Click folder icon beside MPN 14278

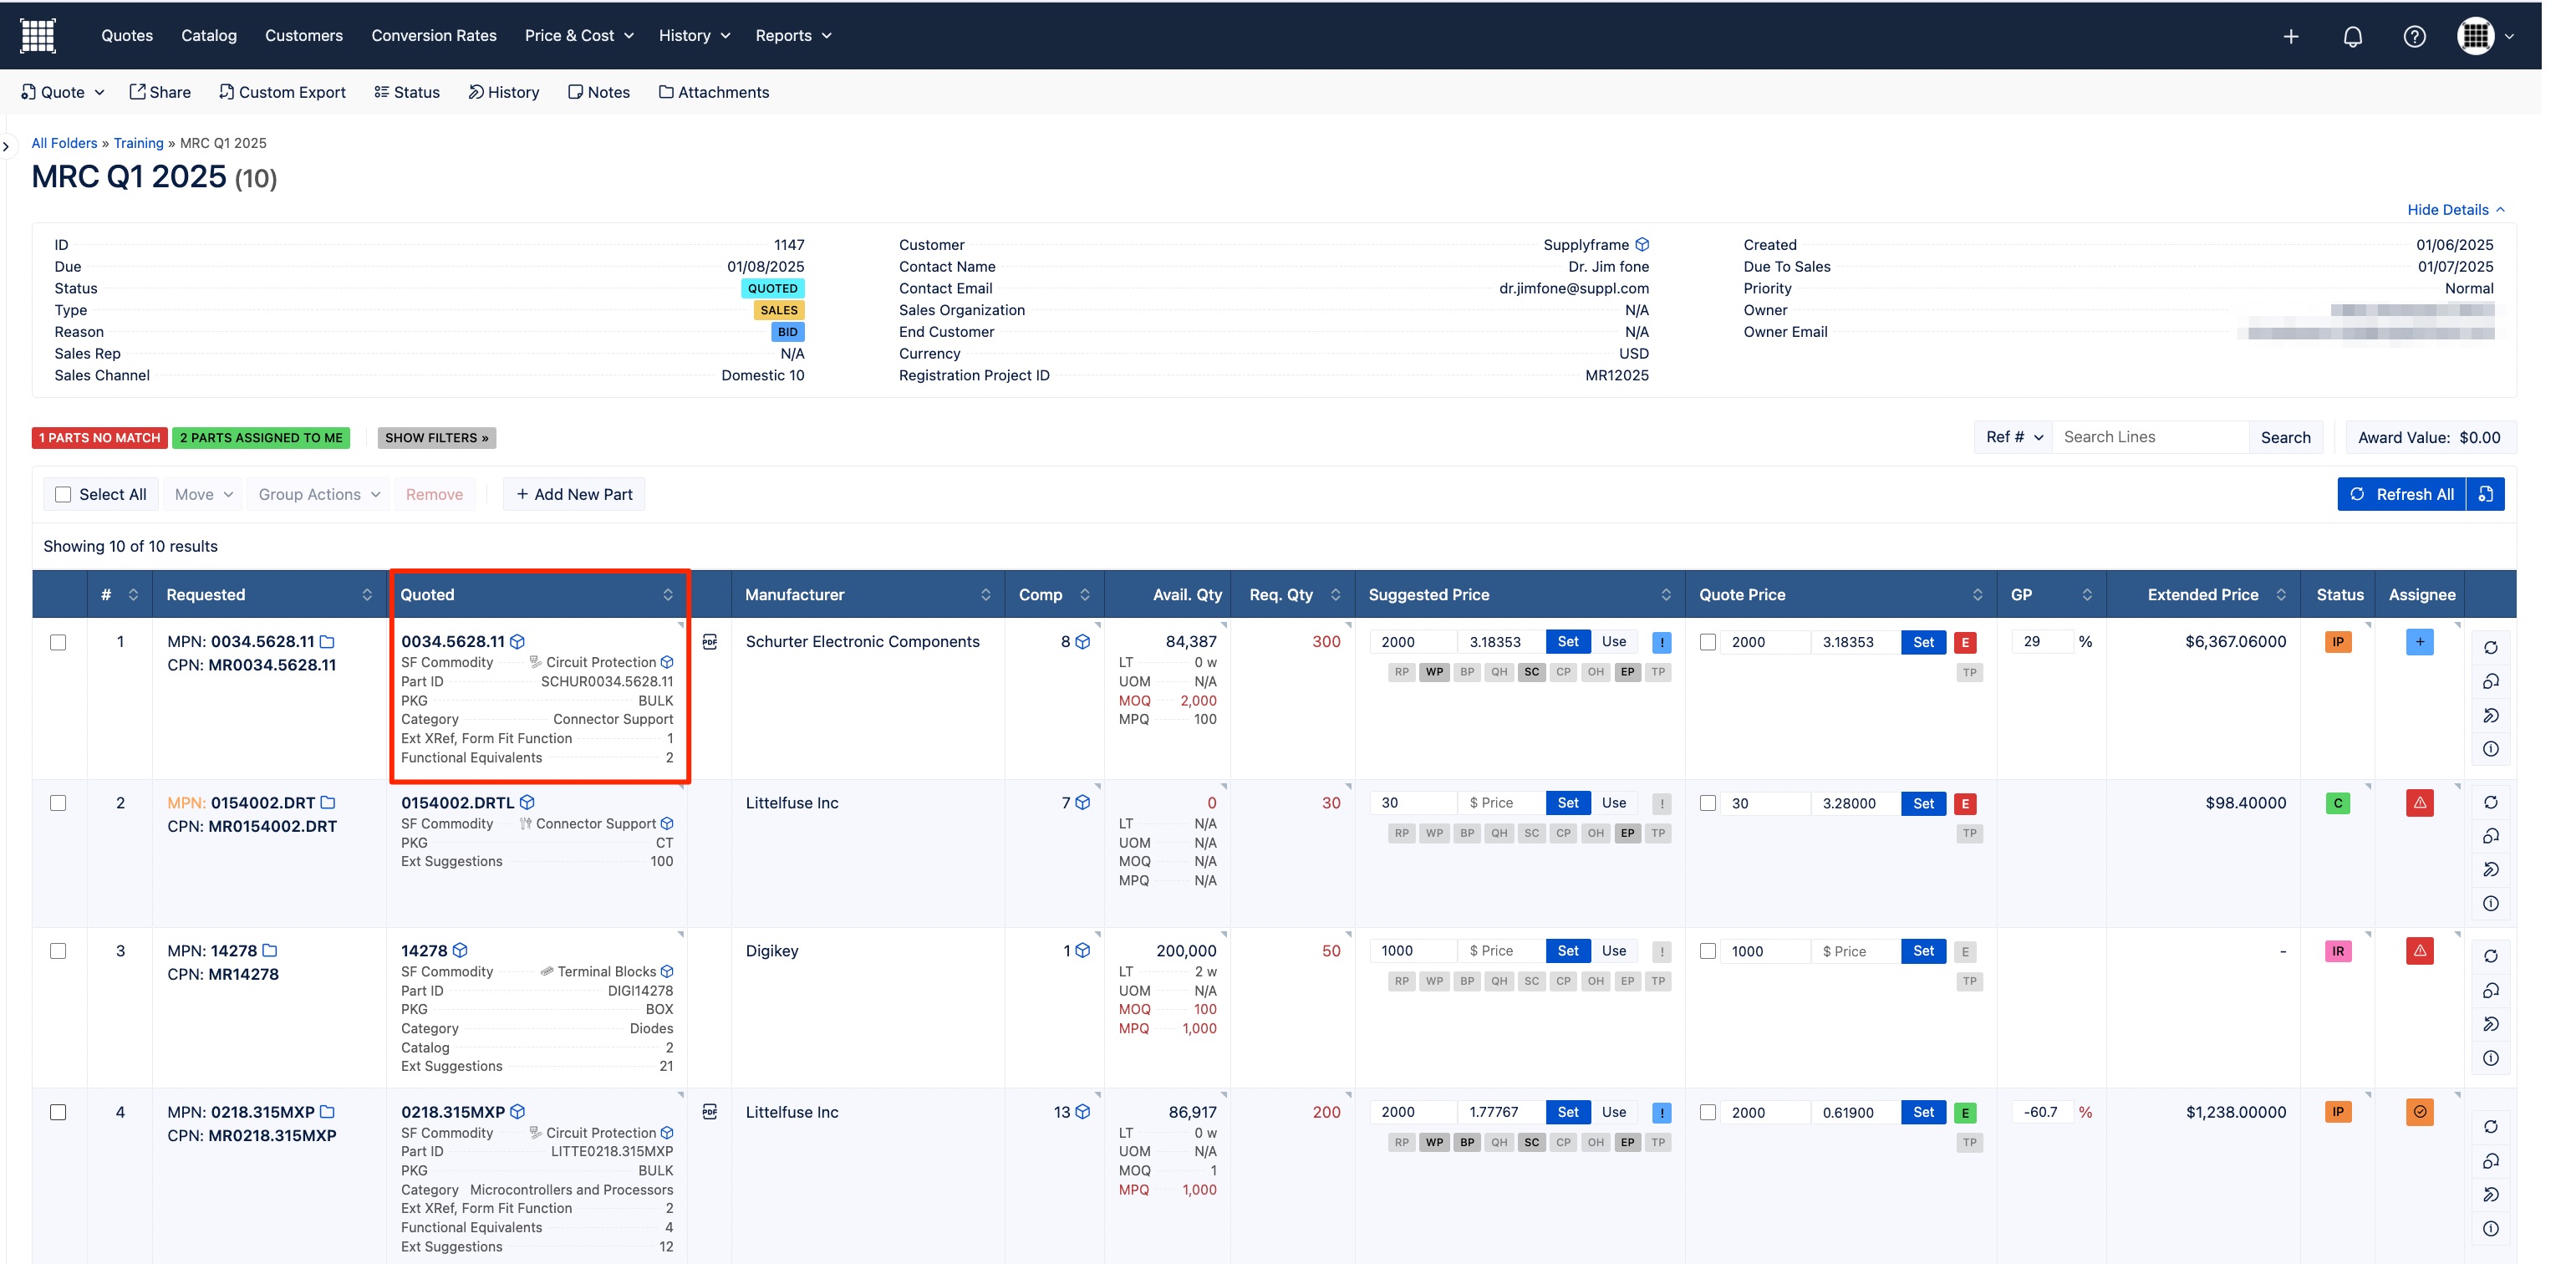[270, 951]
